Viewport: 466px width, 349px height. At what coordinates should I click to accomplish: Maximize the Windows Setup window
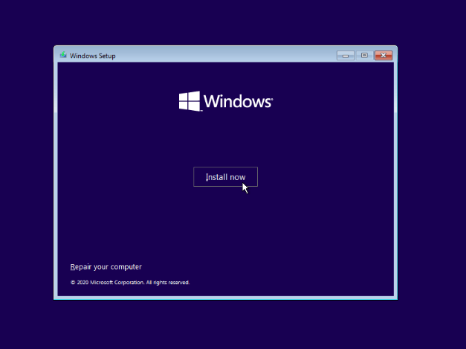364,55
